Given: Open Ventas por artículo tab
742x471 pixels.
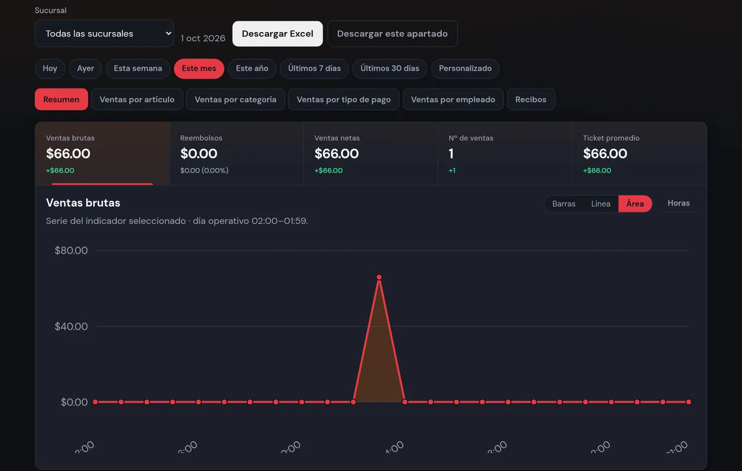Looking at the screenshot, I should 137,99.
